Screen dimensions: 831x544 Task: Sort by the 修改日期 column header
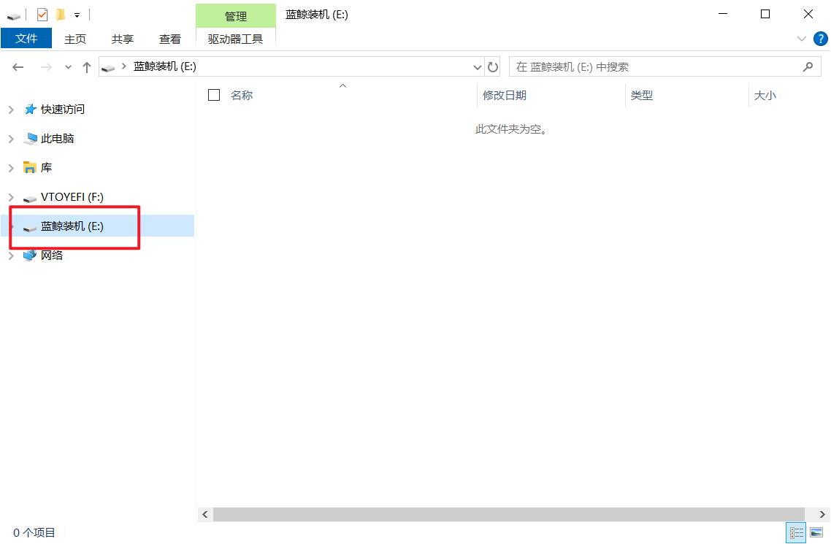505,95
